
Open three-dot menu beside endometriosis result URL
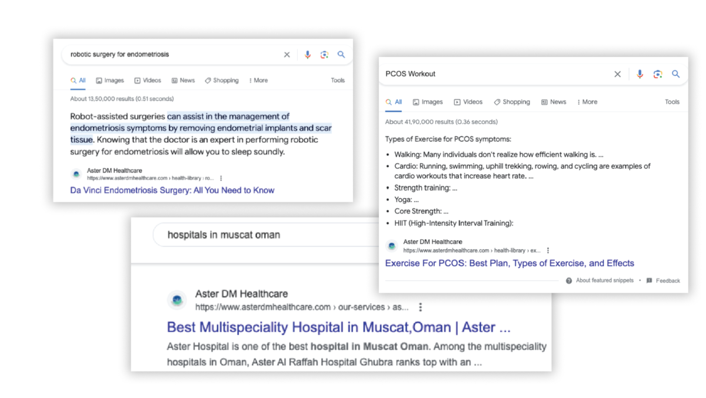[221, 178]
